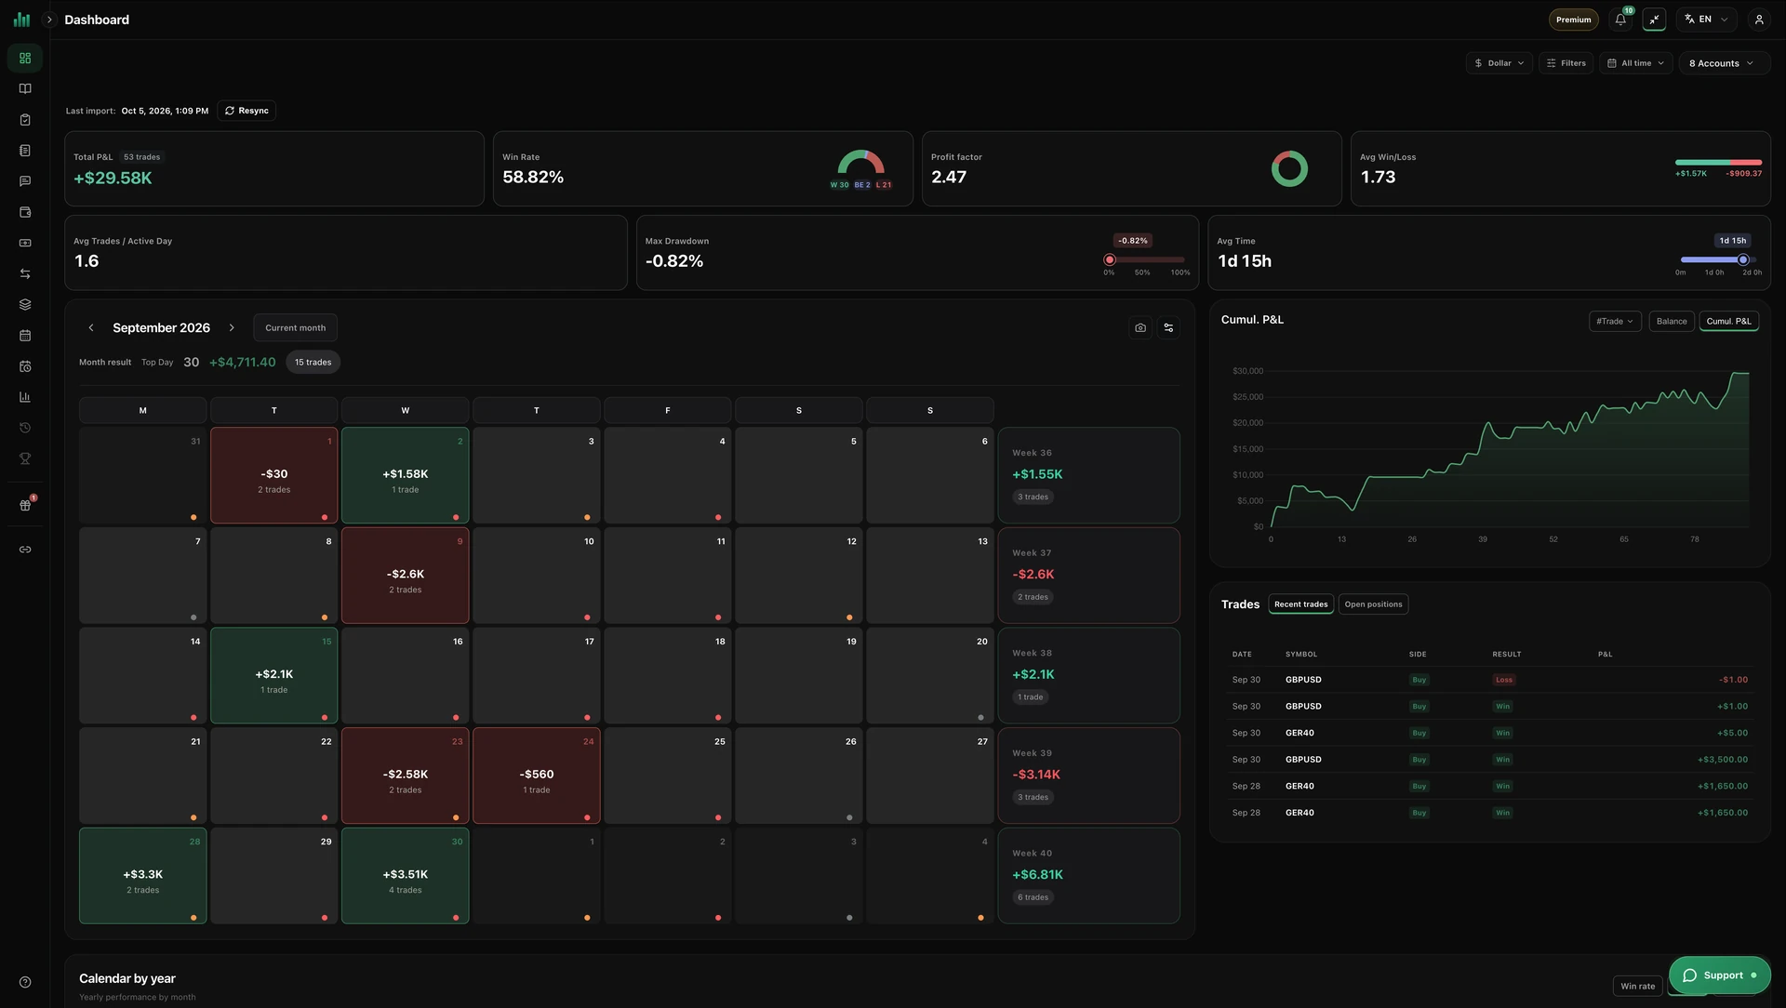Click the Resync button
The image size is (1786, 1008).
tap(247, 111)
